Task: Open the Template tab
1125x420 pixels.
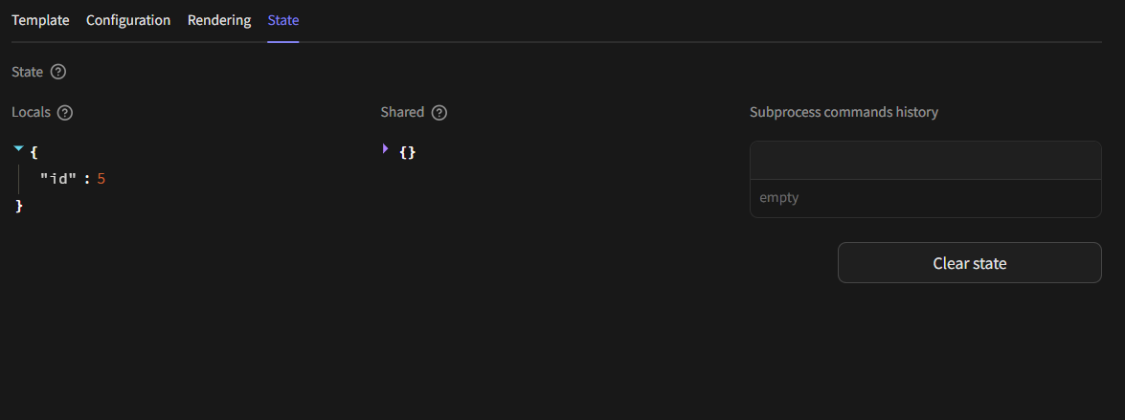Action: pos(40,20)
